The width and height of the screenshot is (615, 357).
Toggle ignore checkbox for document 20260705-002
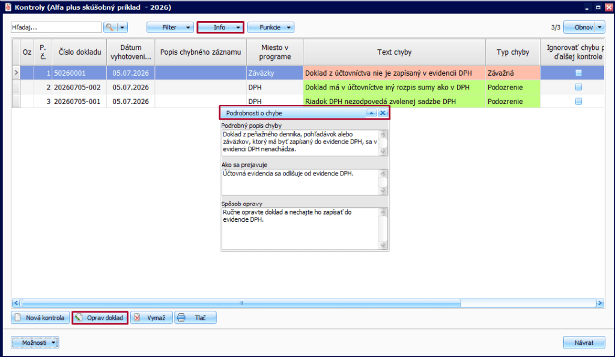pos(578,87)
